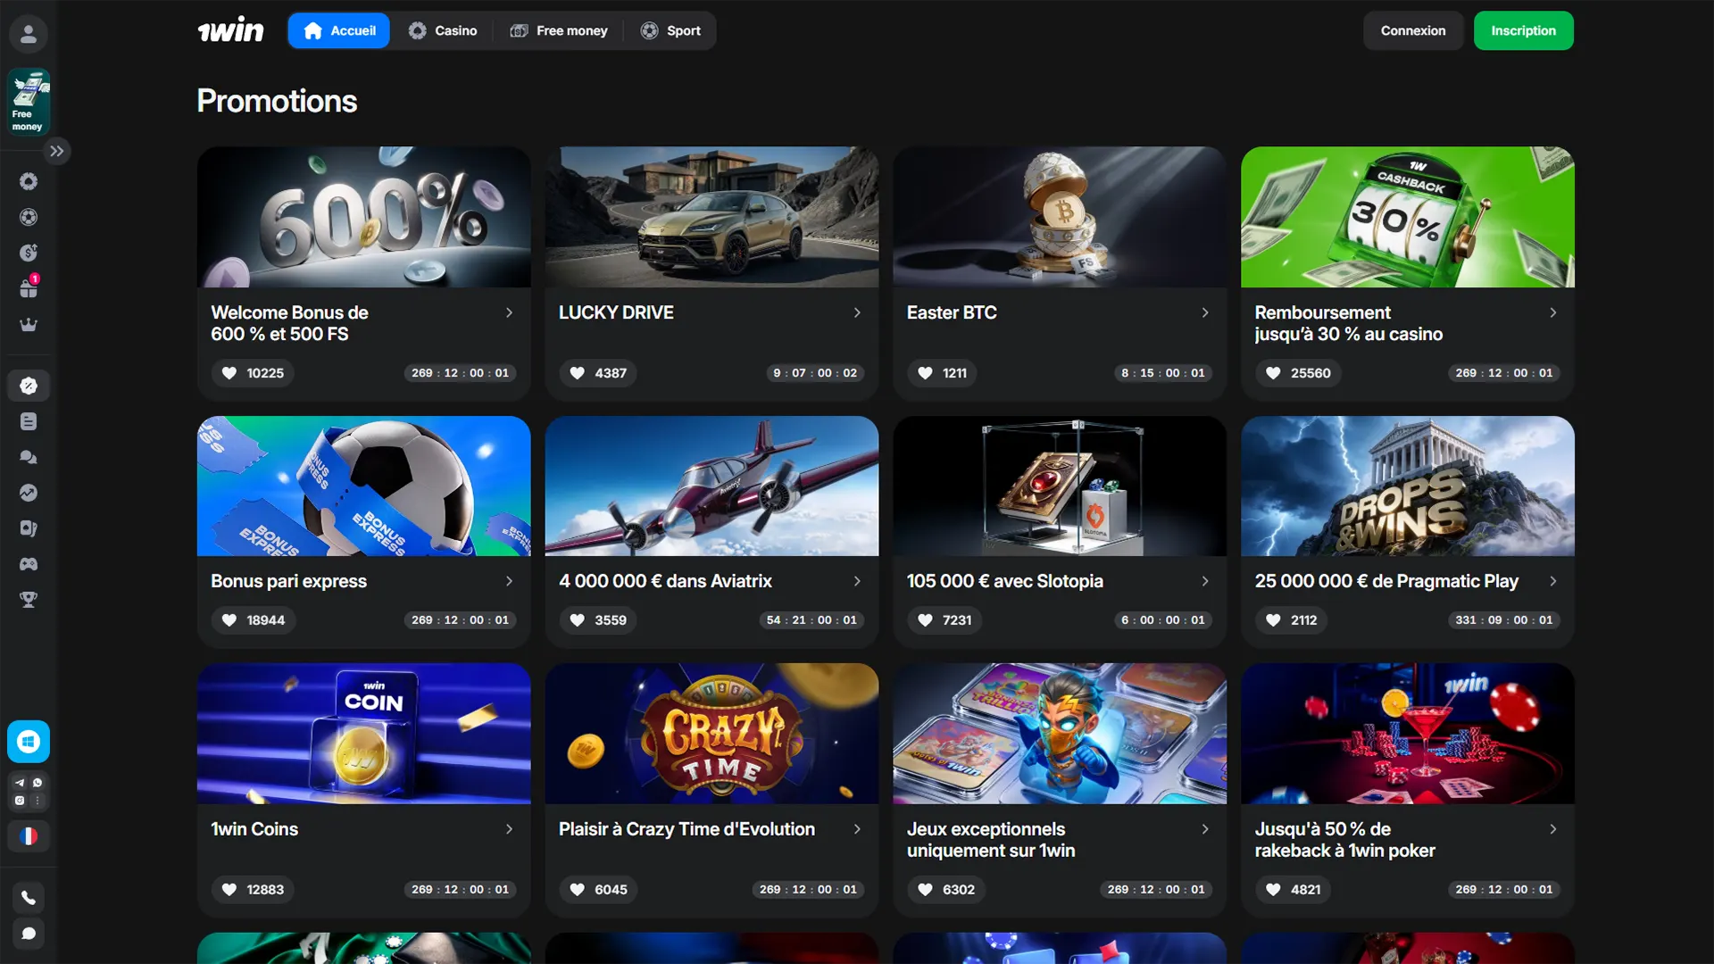
Task: Toggle heart on 1win Coins promotion
Action: click(229, 890)
